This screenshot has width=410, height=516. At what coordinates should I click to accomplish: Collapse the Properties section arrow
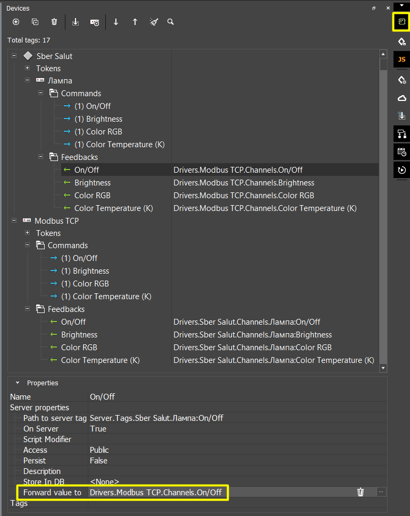tap(16, 383)
